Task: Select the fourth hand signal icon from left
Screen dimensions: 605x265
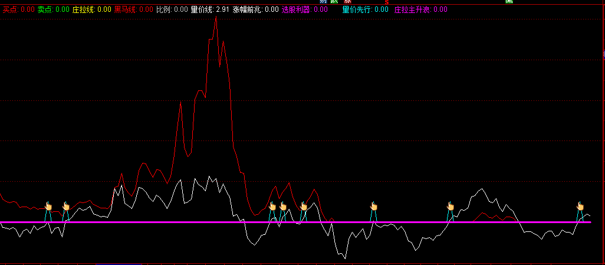Action: coord(283,206)
